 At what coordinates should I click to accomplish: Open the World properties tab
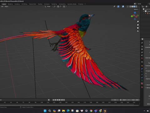(x=142, y=58)
